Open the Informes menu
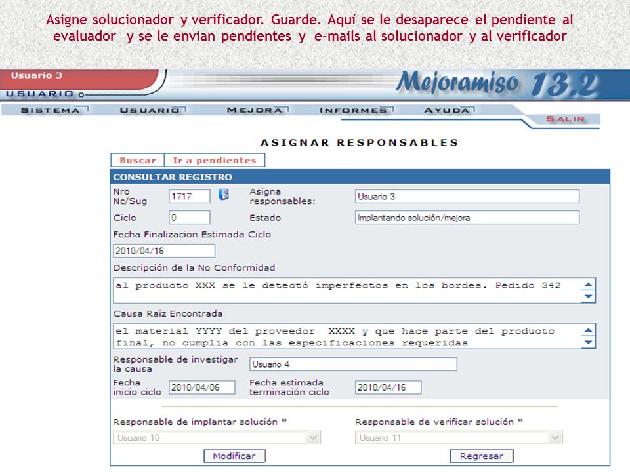The image size is (630, 472). point(353,110)
